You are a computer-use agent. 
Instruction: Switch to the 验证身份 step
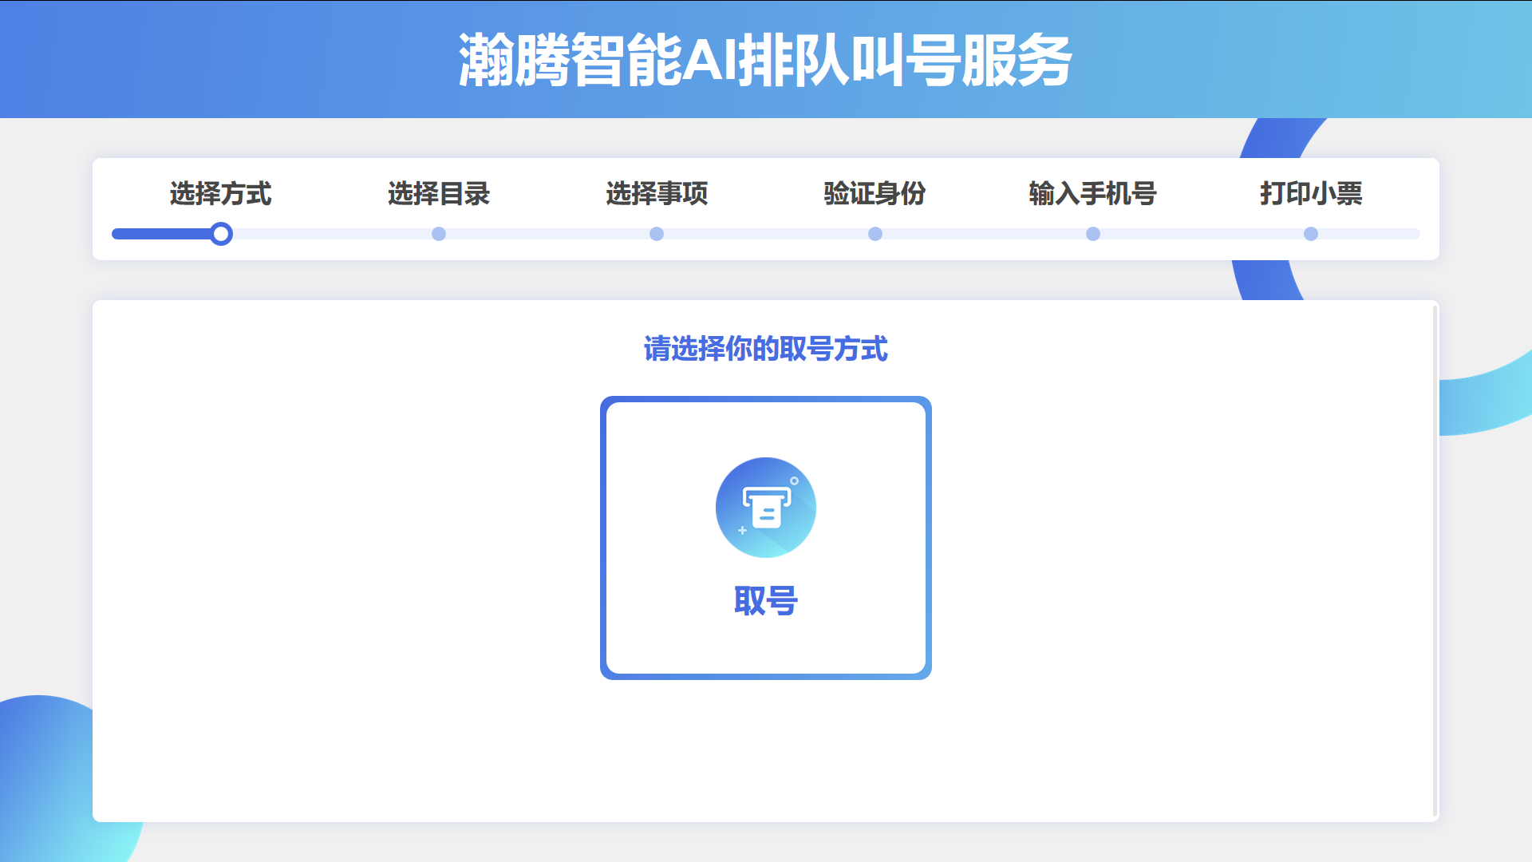(875, 194)
